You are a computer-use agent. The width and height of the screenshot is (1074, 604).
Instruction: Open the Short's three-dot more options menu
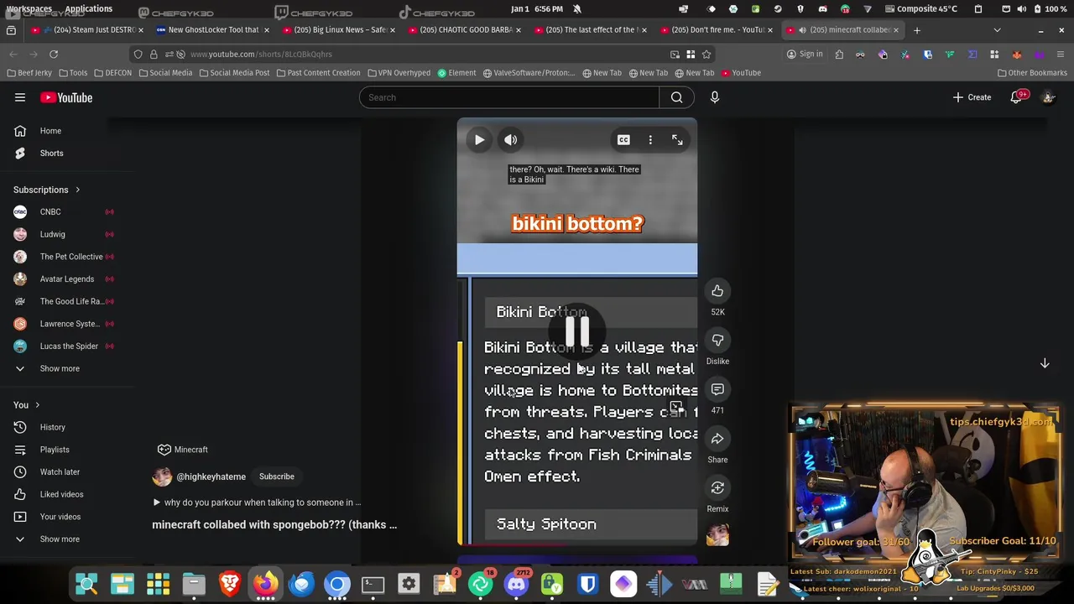650,140
